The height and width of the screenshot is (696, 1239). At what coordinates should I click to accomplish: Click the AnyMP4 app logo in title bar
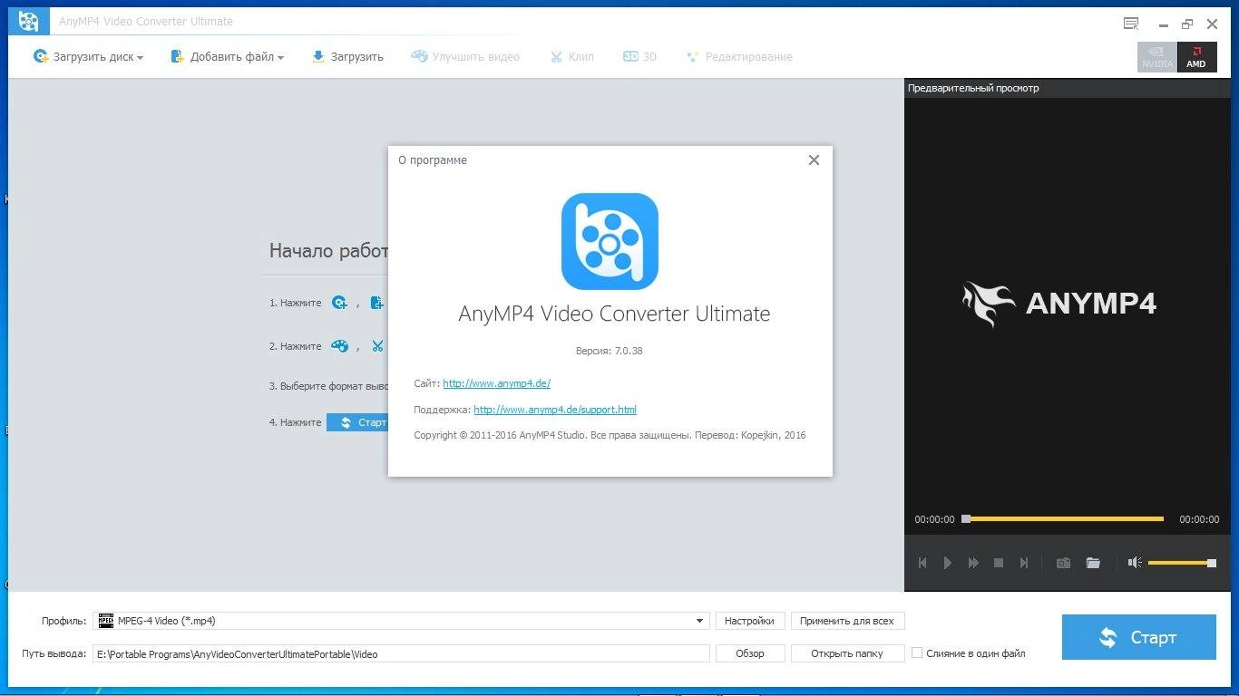28,21
